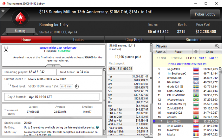
Task: Click the Poker Lobby button
Action: point(205,14)
